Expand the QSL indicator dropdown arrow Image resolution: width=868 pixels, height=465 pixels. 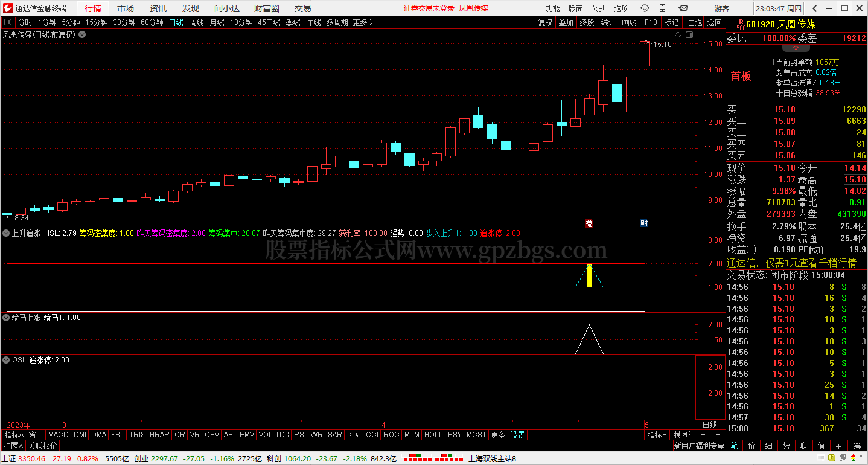coord(7,360)
